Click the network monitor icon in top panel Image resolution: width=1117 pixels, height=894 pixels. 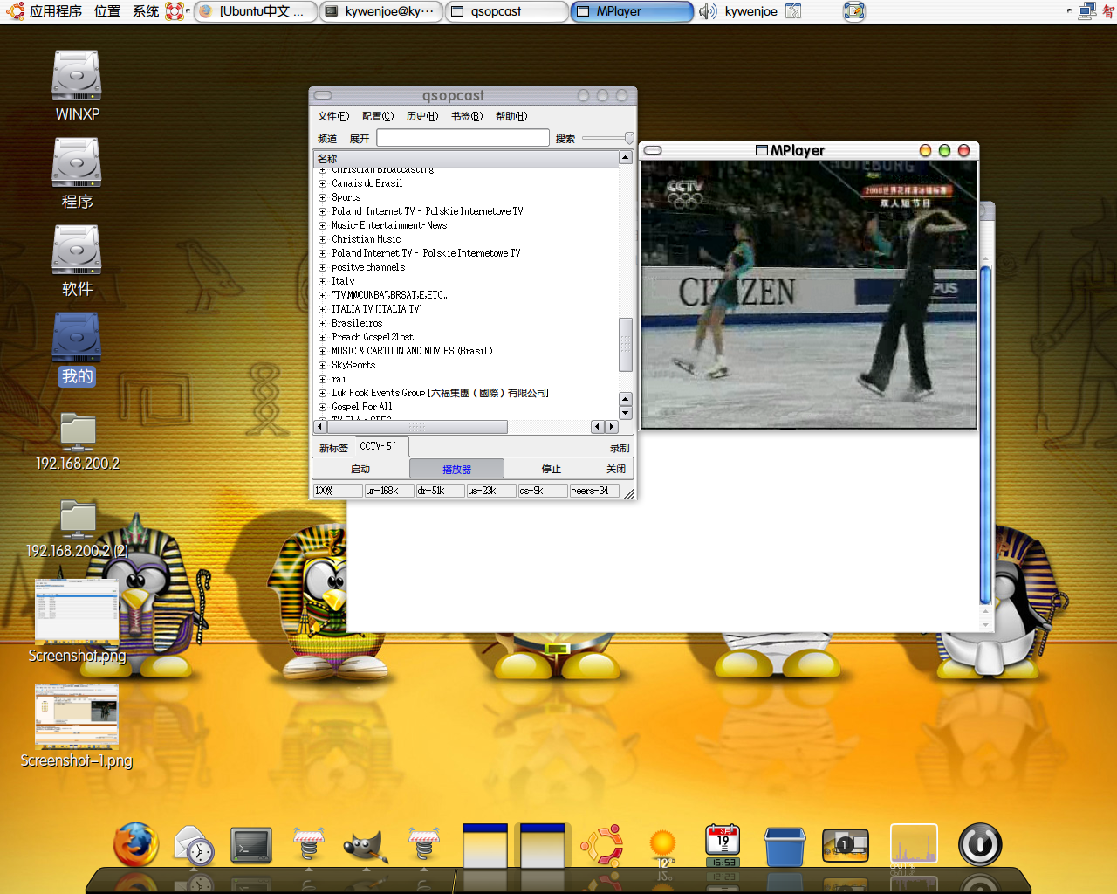1086,11
